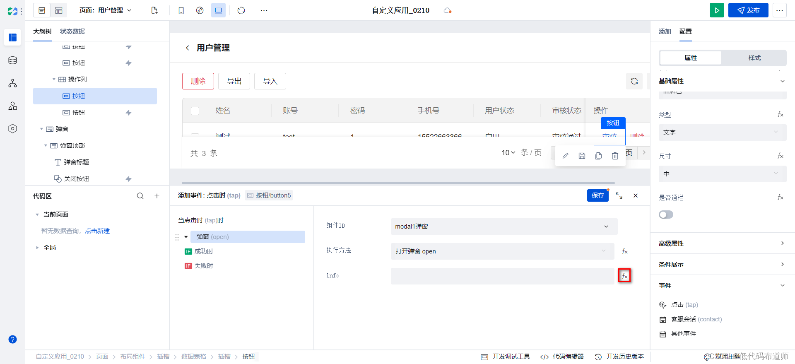Collapse the 基础属性 section
Screen dimensions: 795x364
(782, 81)
